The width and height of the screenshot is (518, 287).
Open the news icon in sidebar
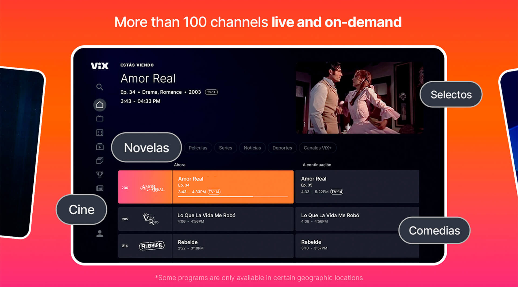pos(100,188)
